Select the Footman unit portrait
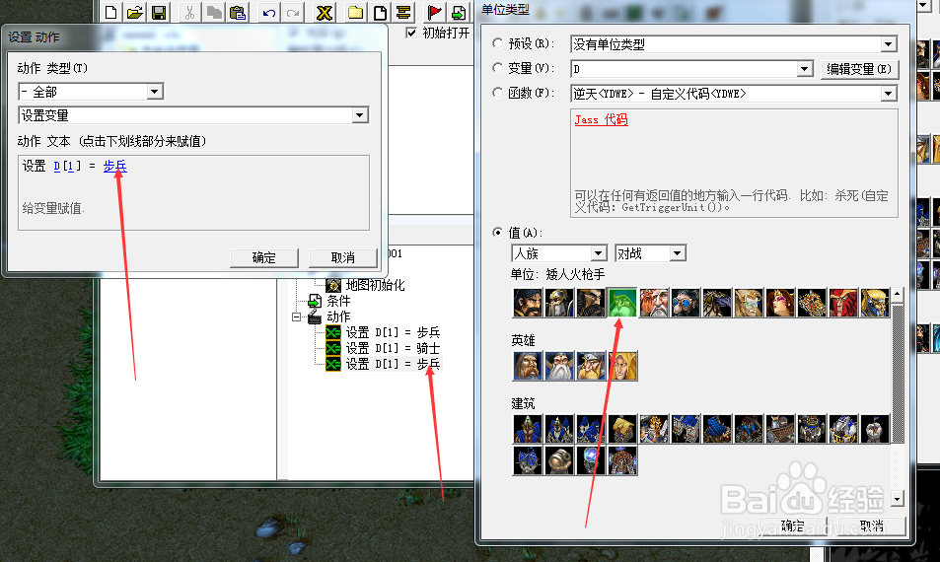Viewport: 940px width, 562px height. [x=559, y=303]
